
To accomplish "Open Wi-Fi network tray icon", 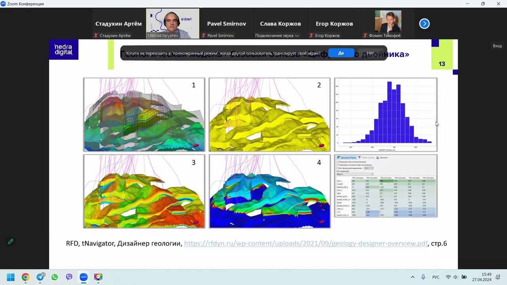I will pyautogui.click(x=448, y=277).
